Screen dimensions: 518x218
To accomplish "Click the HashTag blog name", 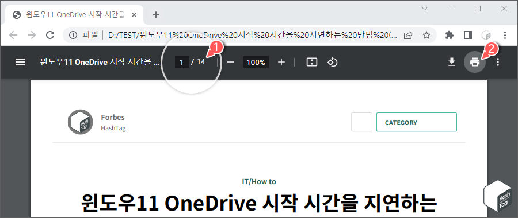I will point(113,128).
